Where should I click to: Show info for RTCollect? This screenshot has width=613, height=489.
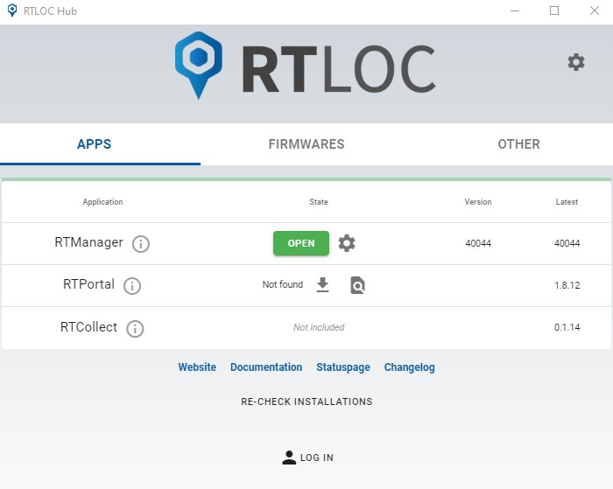(135, 328)
